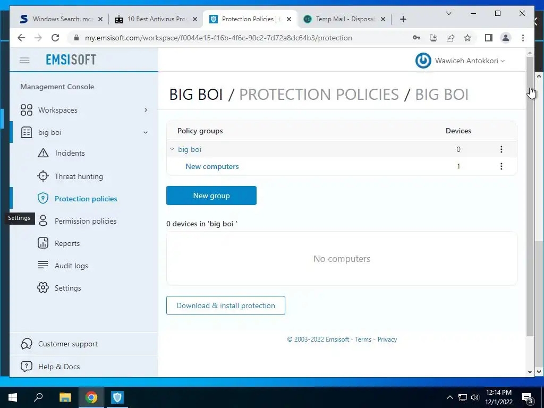Close the Temp Mail tab
Image resolution: width=544 pixels, height=408 pixels.
point(382,19)
